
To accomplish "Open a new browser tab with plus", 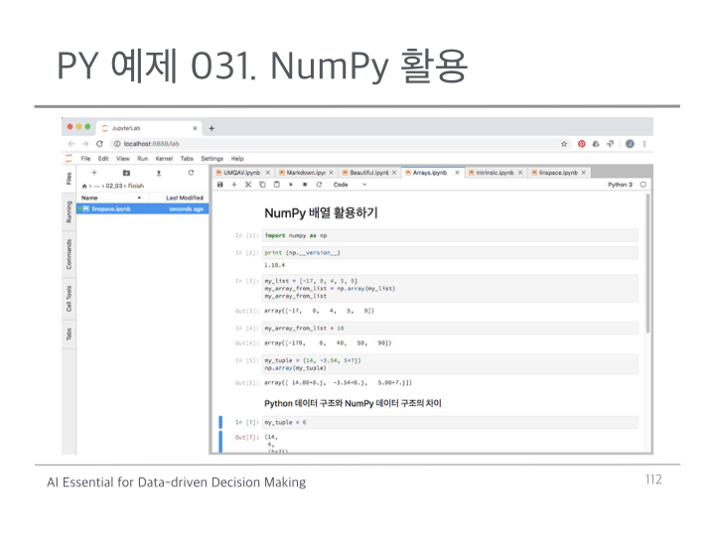I will coord(212,128).
